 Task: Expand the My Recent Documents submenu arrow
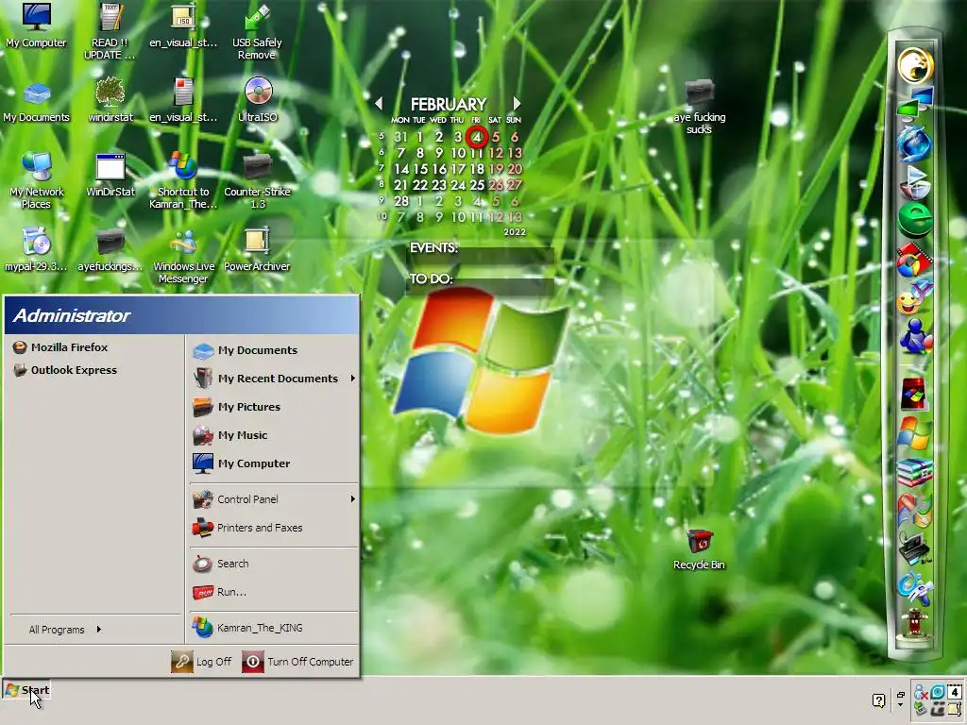pyautogui.click(x=353, y=378)
